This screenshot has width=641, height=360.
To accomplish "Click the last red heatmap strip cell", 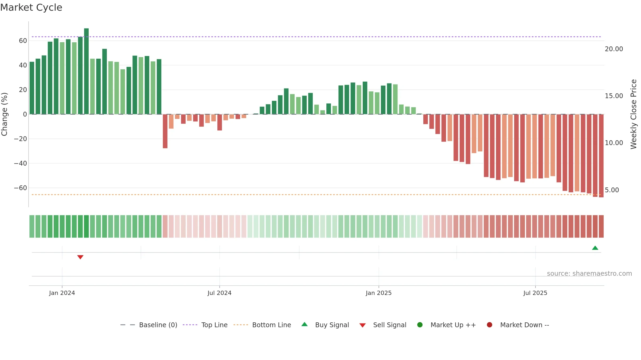I will tap(601, 226).
